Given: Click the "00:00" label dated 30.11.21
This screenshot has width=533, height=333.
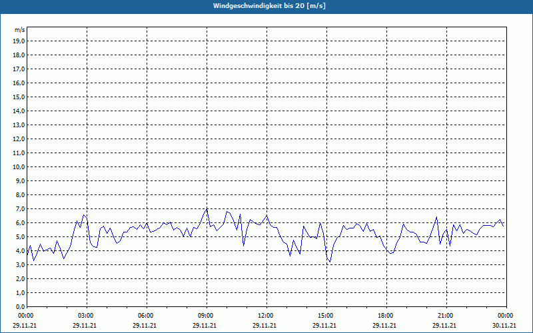Looking at the screenshot, I should click(x=506, y=316).
